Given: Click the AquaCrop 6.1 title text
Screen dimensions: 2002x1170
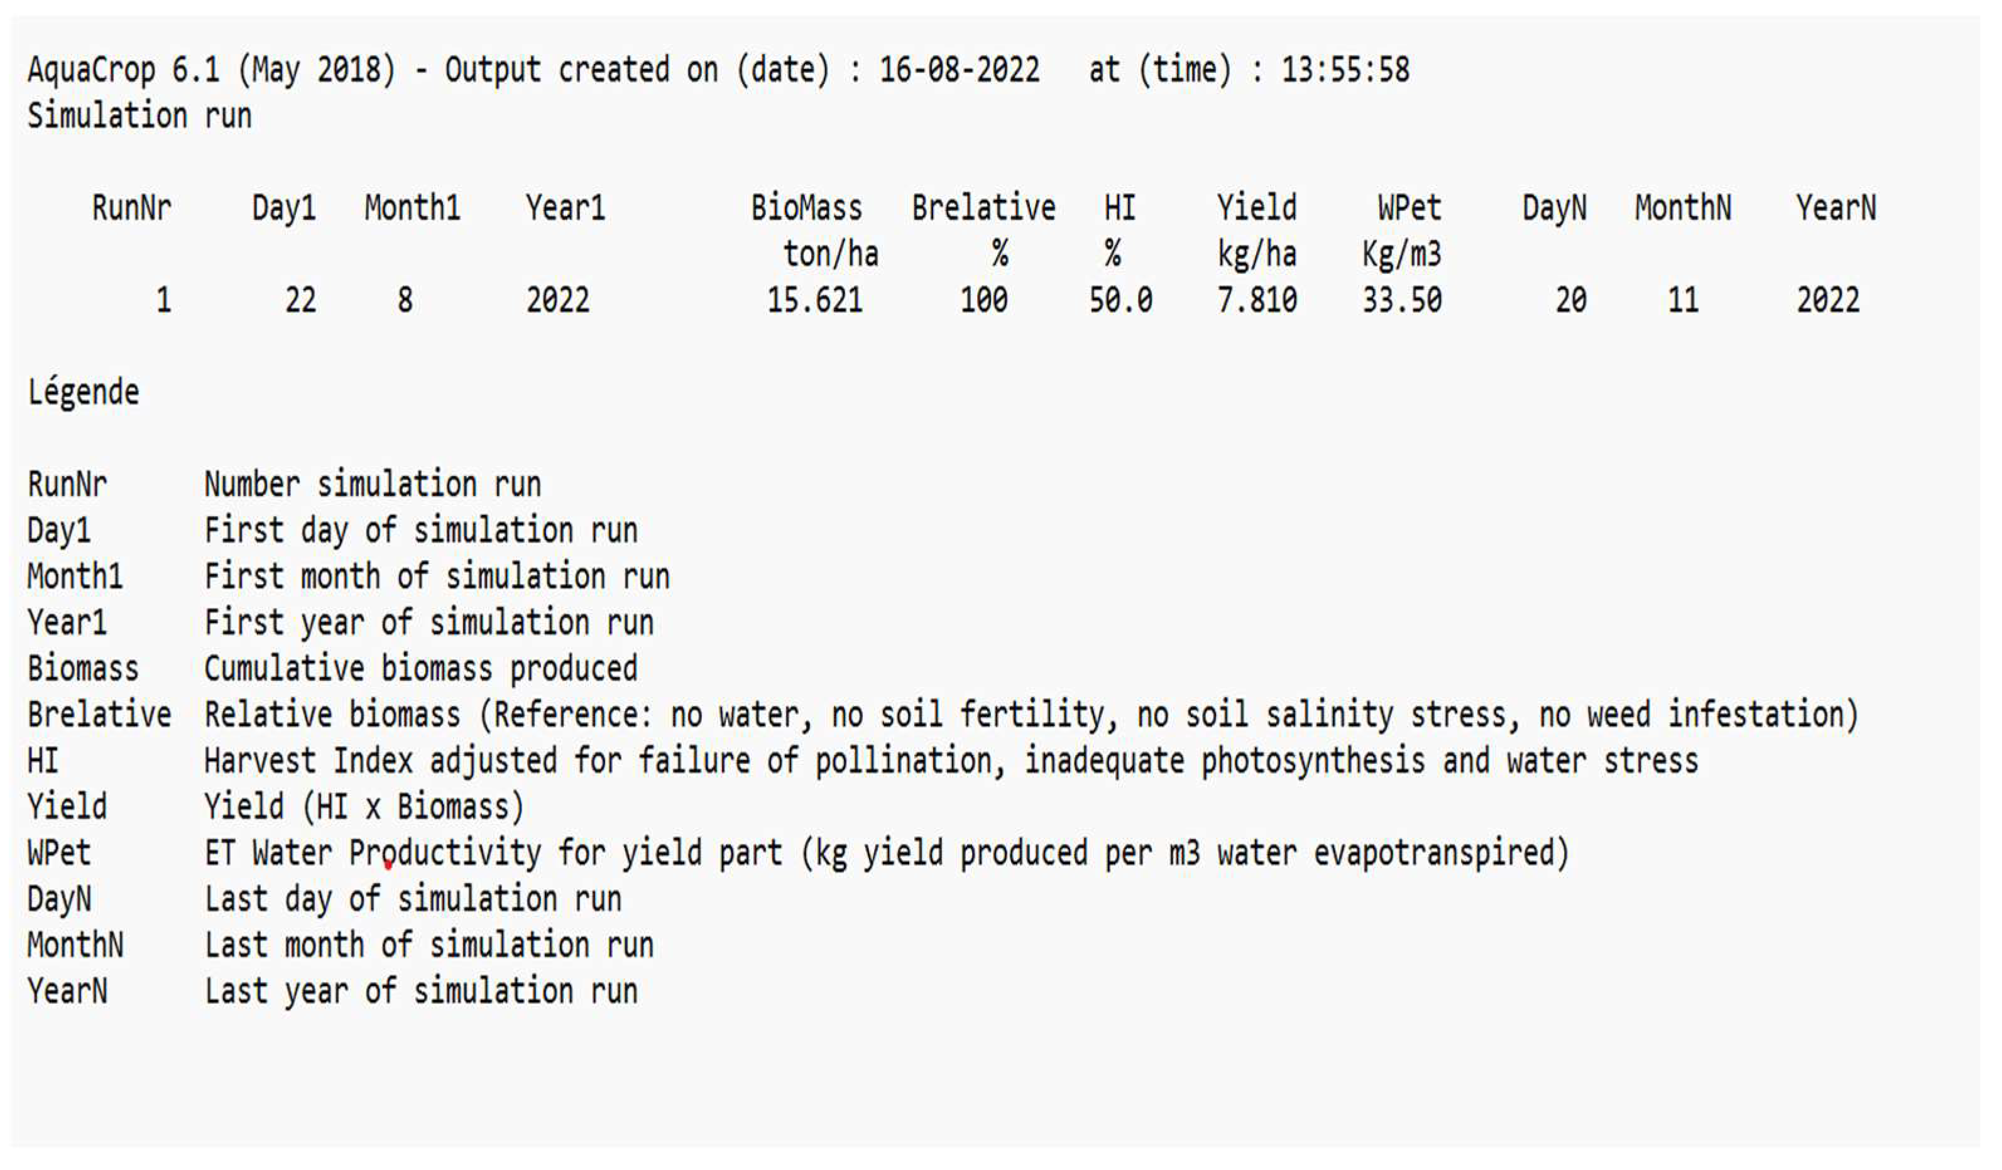Looking at the screenshot, I should tap(123, 70).
